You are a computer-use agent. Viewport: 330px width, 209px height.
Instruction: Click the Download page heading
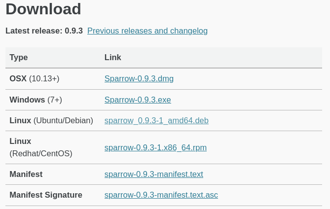pyautogui.click(x=43, y=9)
